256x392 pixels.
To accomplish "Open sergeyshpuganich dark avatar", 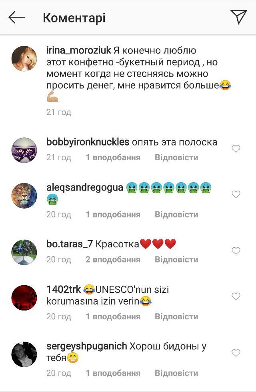I will 24,354.
